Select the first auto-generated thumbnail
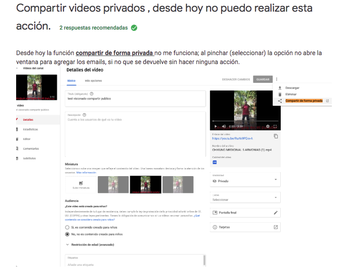This screenshot has width=352, height=272. click(x=113, y=185)
